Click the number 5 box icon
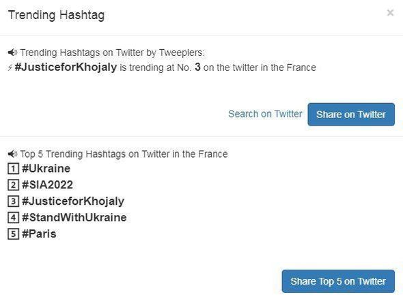The image size is (403, 301). [x=14, y=234]
